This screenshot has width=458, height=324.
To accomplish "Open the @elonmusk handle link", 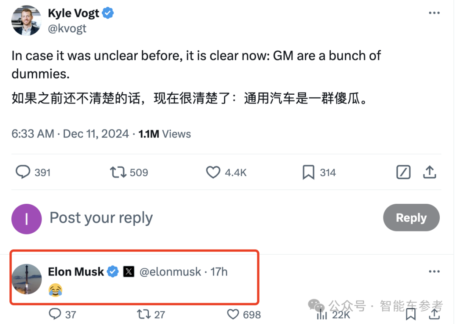I will (170, 272).
